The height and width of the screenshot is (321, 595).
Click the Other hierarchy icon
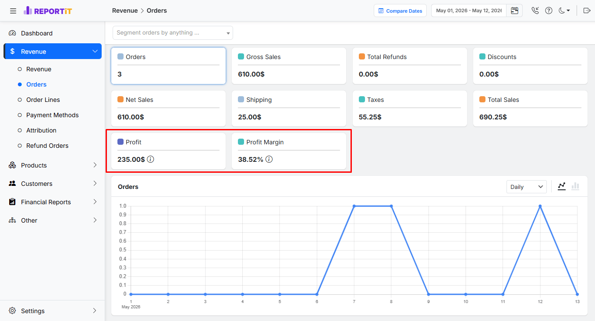(12, 220)
